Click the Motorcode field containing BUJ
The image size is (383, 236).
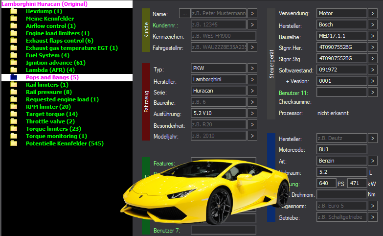[x=342, y=149]
